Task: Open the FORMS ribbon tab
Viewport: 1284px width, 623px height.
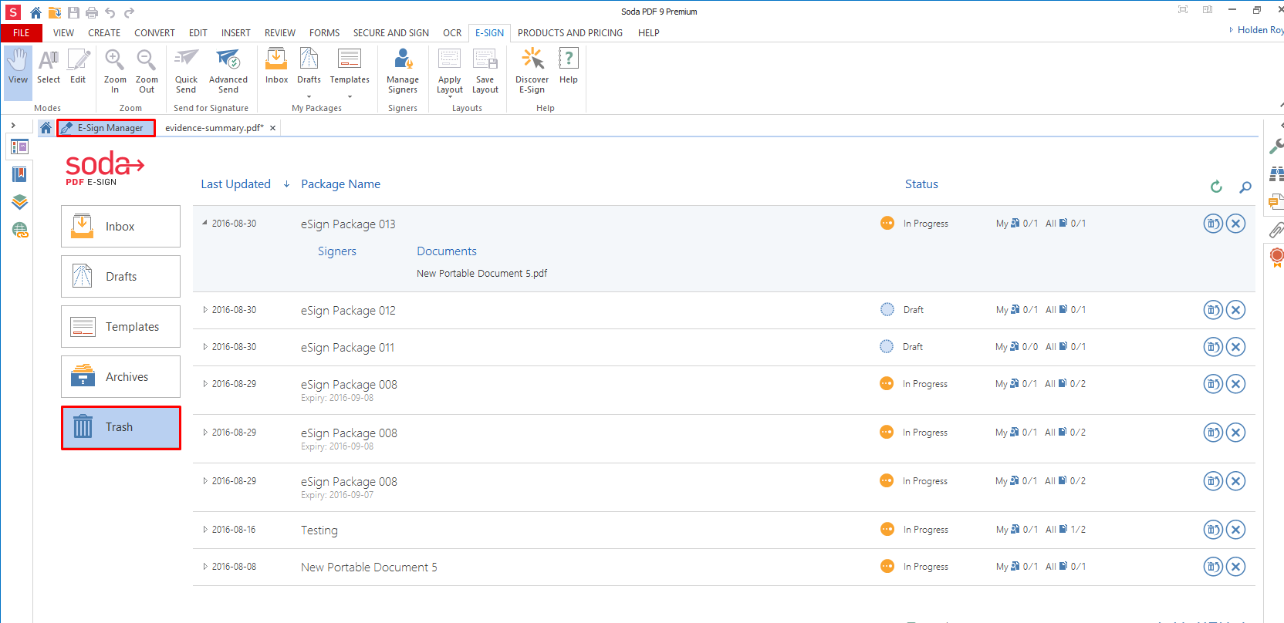Action: (324, 33)
